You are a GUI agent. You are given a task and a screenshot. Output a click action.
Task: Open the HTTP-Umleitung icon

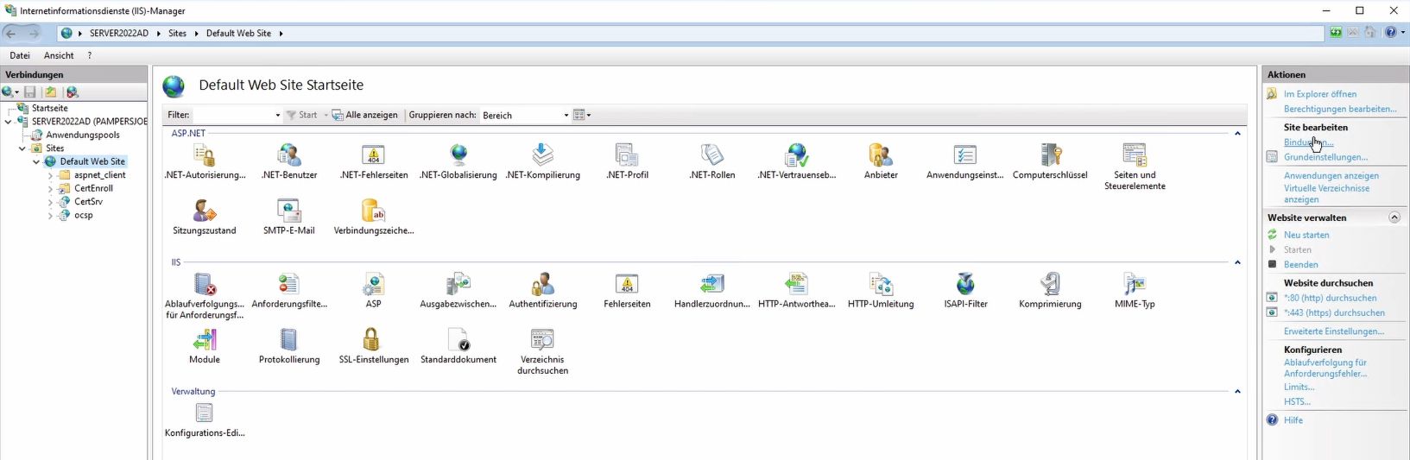[x=881, y=284]
